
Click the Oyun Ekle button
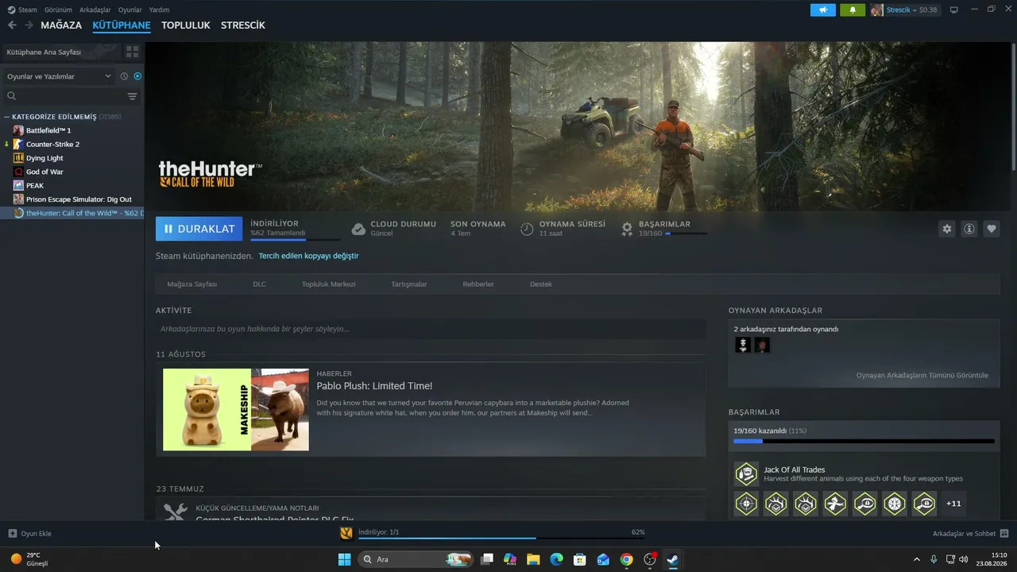click(30, 534)
